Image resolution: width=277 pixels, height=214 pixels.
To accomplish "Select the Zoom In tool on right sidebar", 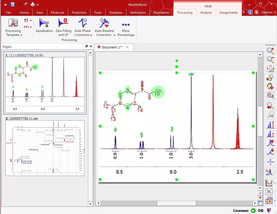I will [x=270, y=50].
